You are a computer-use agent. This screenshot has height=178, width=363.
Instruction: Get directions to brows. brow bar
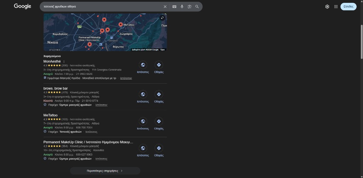pos(159,94)
